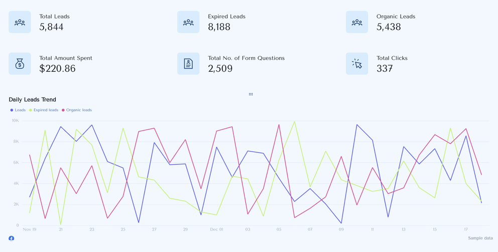Click the Total No. of Form Questions label

pyautogui.click(x=246, y=58)
